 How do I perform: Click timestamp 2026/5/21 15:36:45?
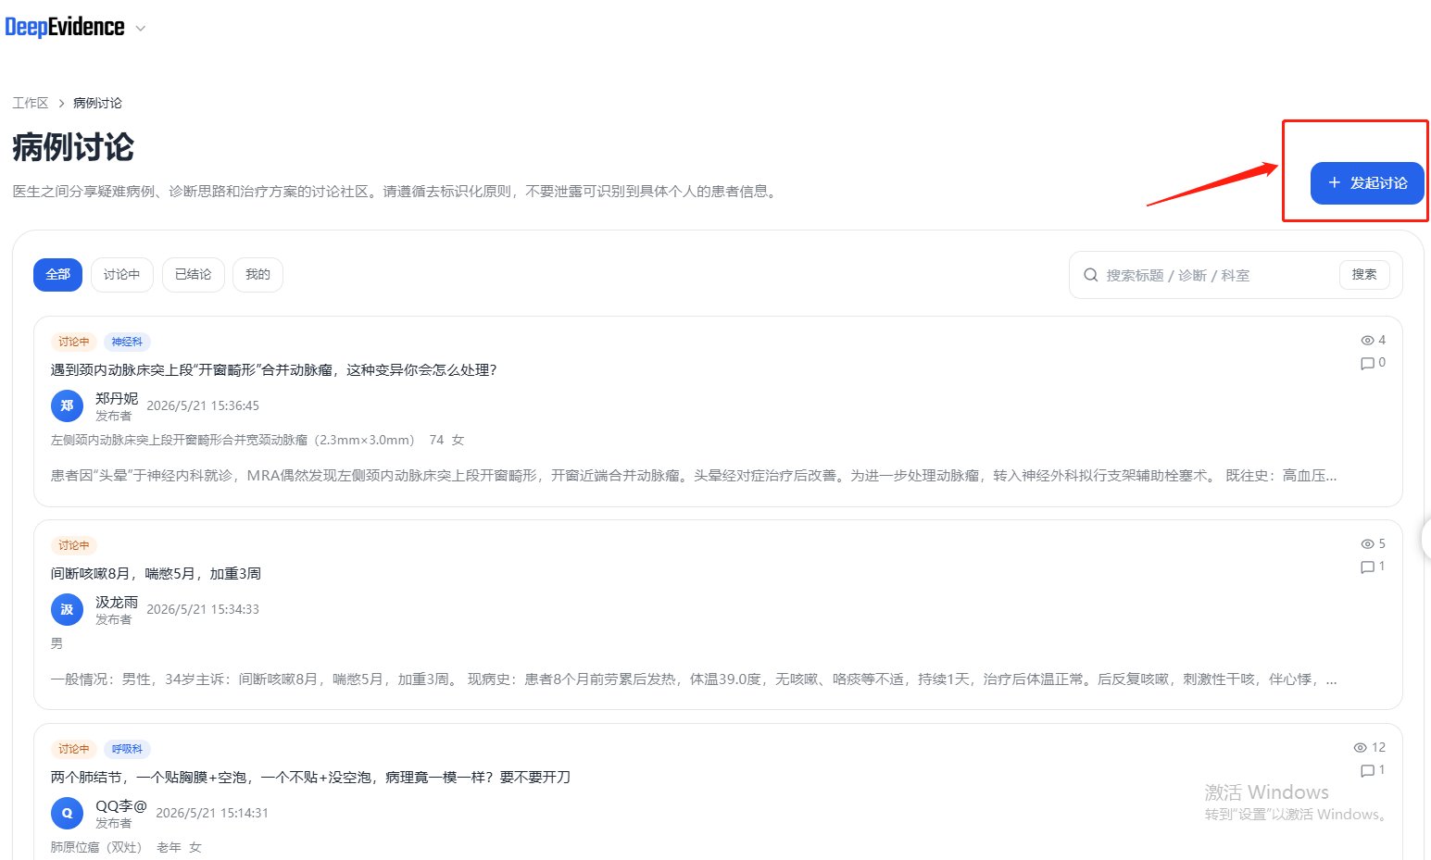pyautogui.click(x=203, y=405)
